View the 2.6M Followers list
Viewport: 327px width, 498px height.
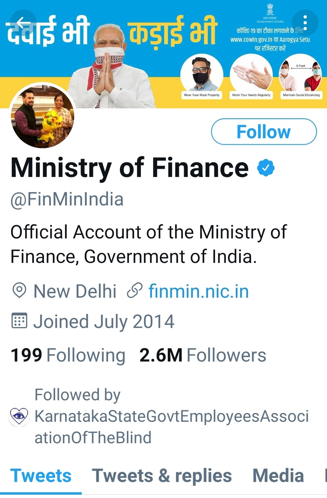pos(203,355)
